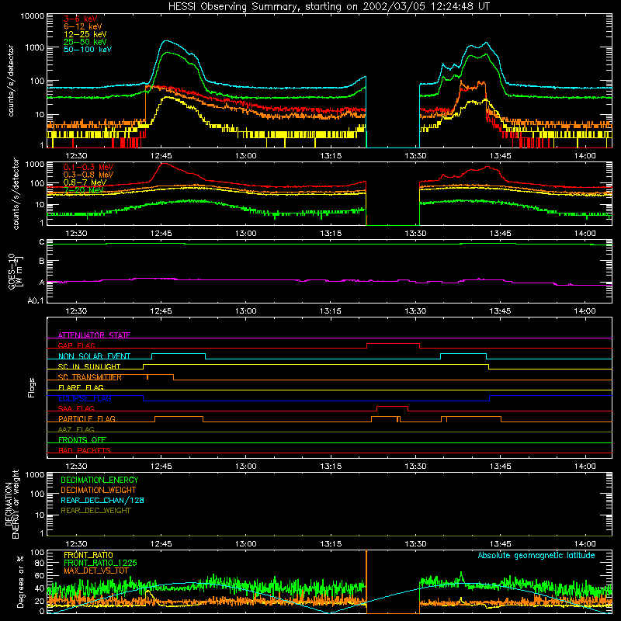The width and height of the screenshot is (621, 621).
Task: Click the counts/s/detector label of the keV panel
Action: click(10, 81)
